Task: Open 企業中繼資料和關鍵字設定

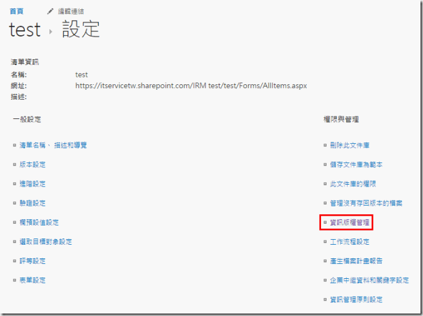Action: point(369,280)
